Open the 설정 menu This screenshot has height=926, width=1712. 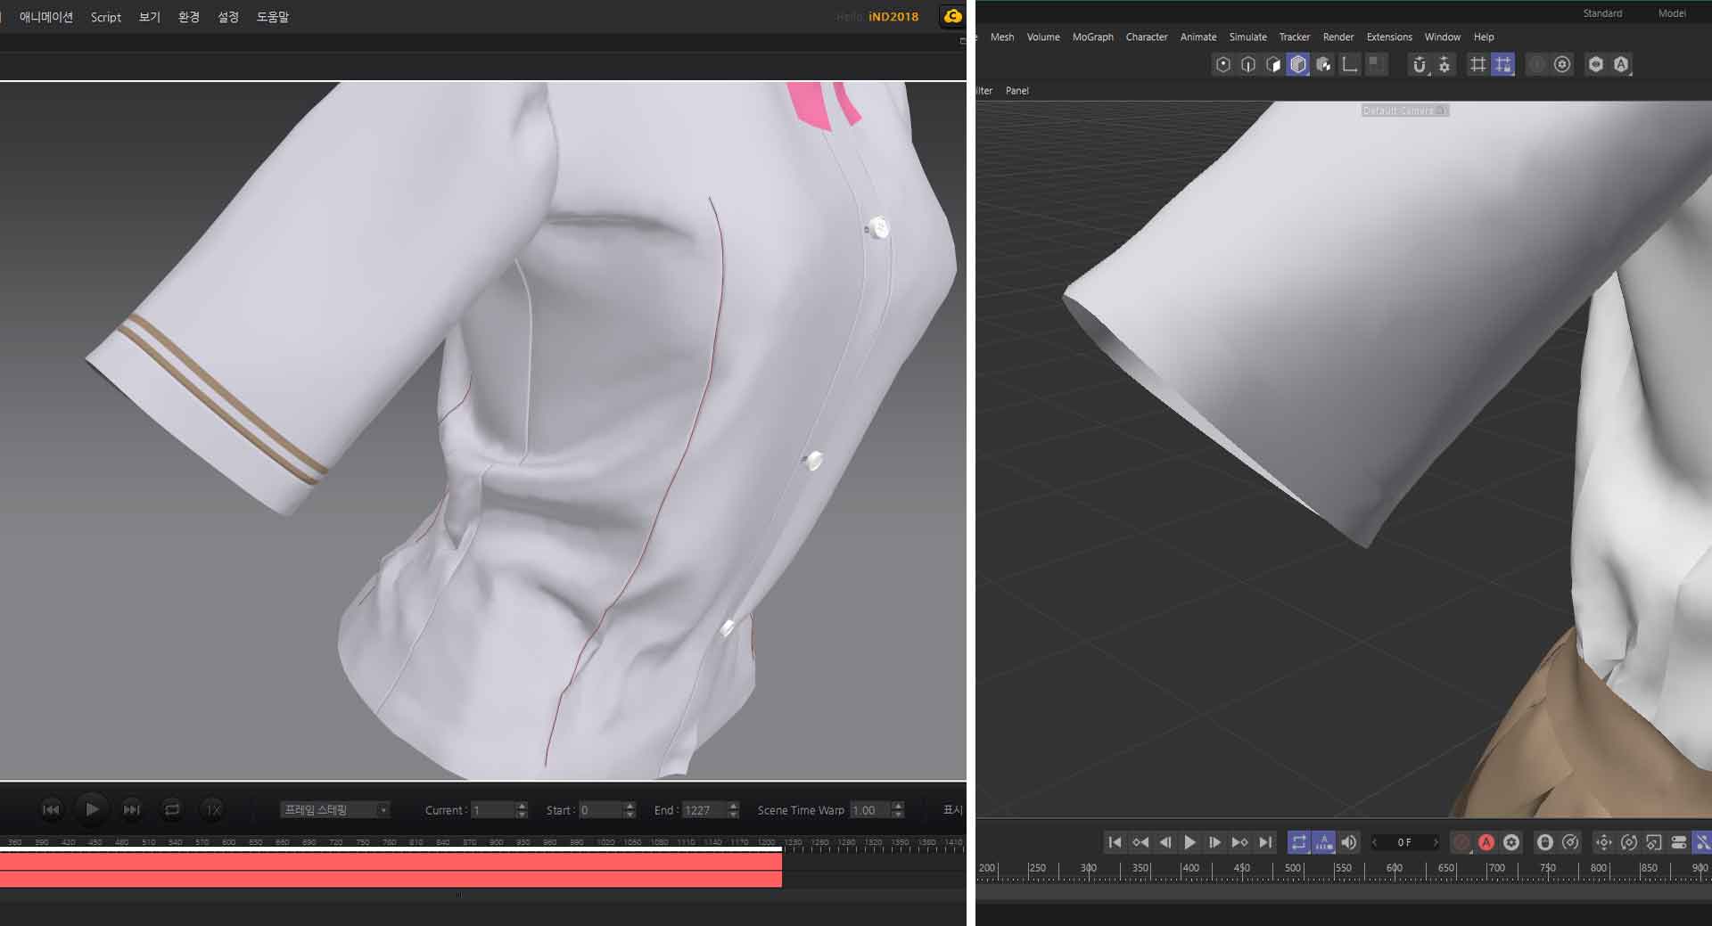pos(228,17)
